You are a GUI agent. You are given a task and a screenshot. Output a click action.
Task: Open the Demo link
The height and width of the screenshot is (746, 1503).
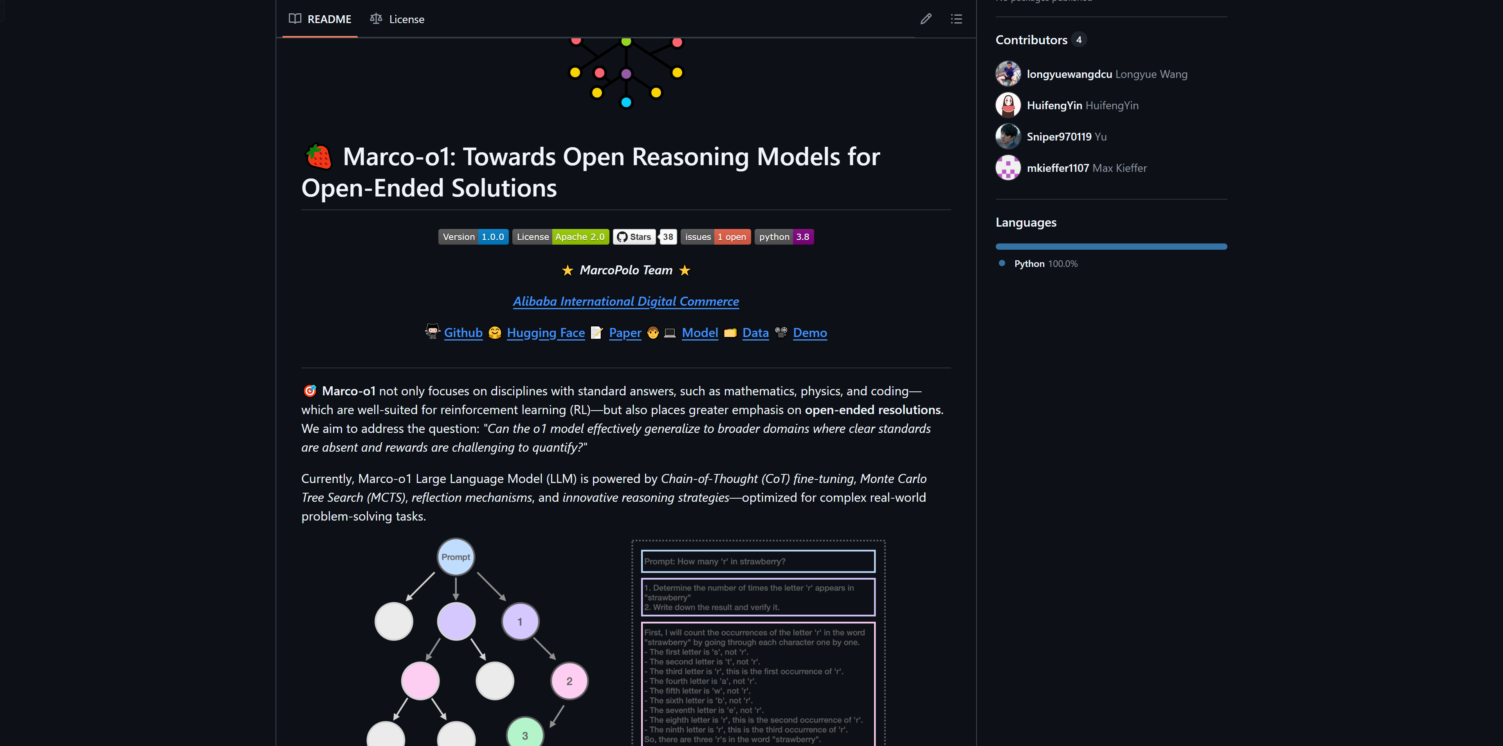pyautogui.click(x=810, y=332)
